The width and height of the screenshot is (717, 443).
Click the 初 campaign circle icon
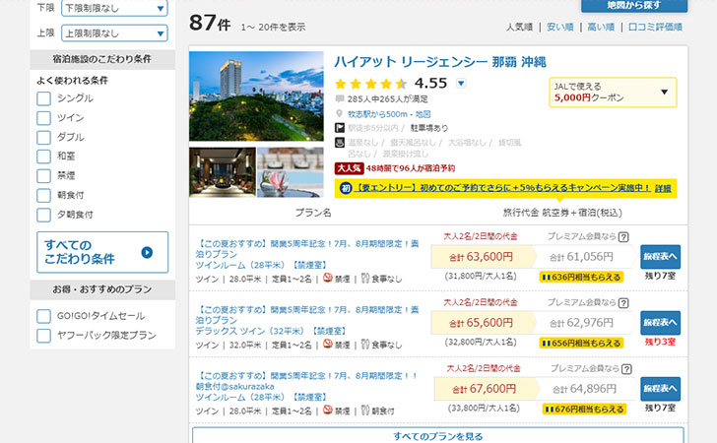346,188
